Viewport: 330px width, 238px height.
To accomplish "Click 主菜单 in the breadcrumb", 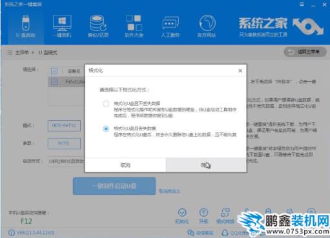I will (x=22, y=52).
